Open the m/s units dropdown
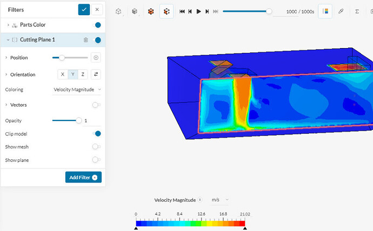Viewport: 373px width, 231px height. coord(220,200)
